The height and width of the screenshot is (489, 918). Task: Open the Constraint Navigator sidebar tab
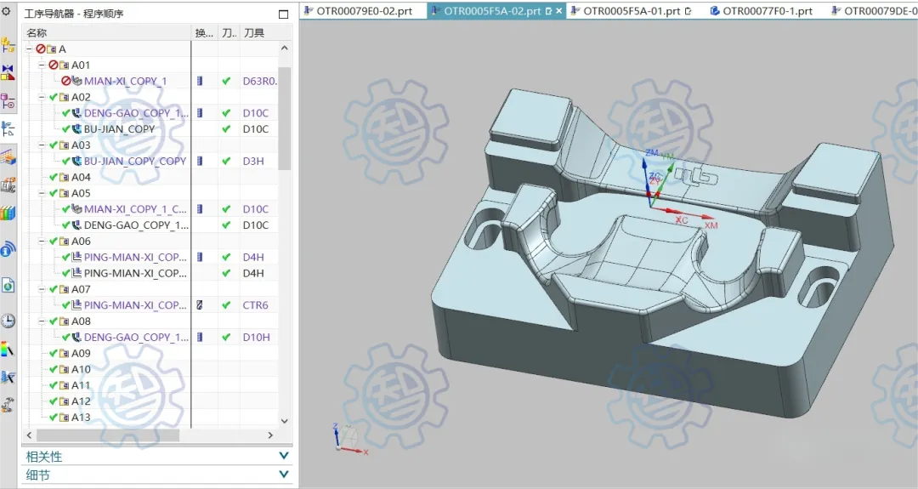coord(8,72)
